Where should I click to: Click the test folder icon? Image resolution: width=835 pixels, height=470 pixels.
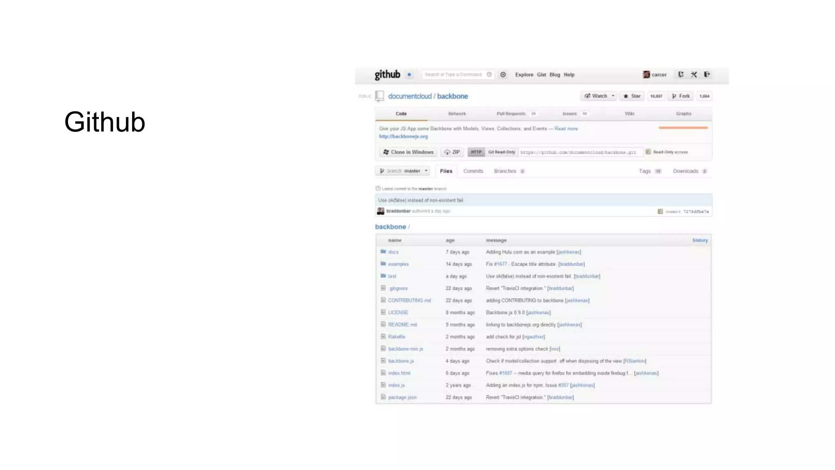point(383,276)
